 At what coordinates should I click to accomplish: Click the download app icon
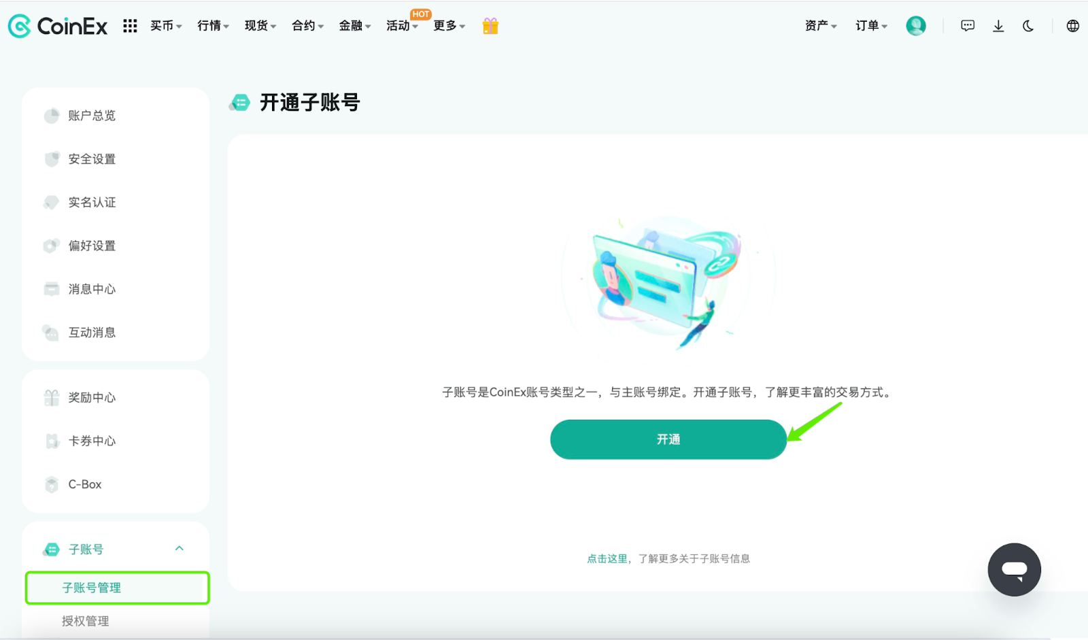[998, 26]
